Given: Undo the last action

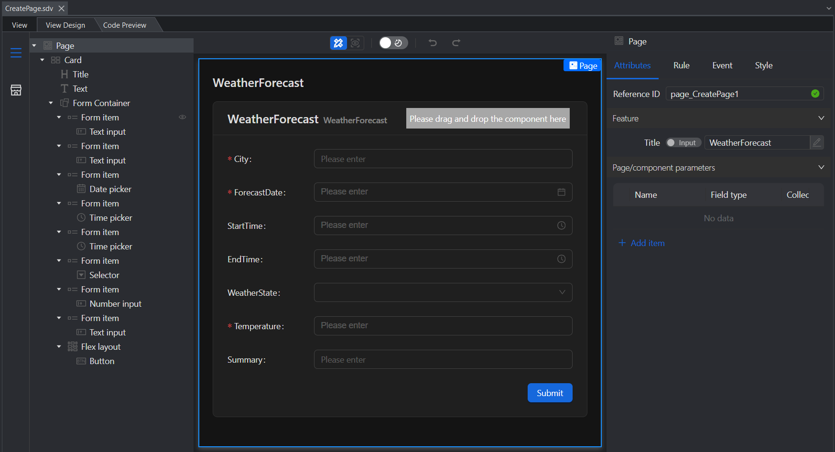Looking at the screenshot, I should pos(433,43).
